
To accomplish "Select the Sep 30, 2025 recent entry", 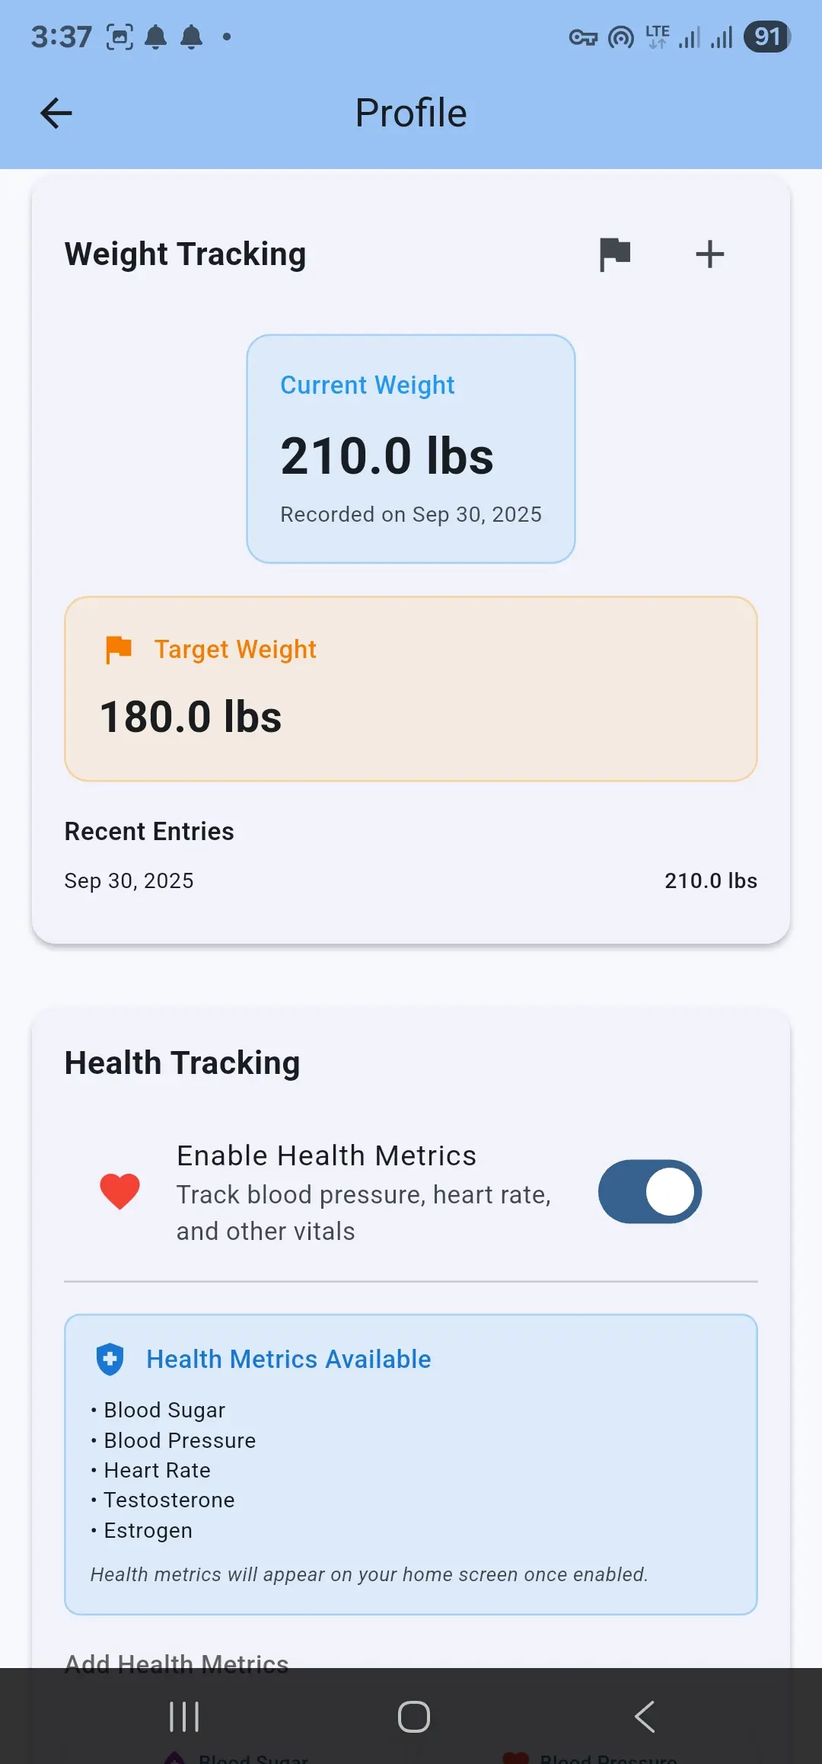I will [x=411, y=881].
